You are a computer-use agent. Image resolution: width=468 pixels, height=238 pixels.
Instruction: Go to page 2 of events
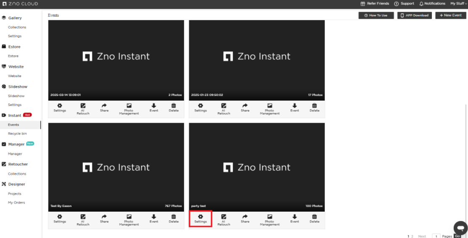click(412, 236)
